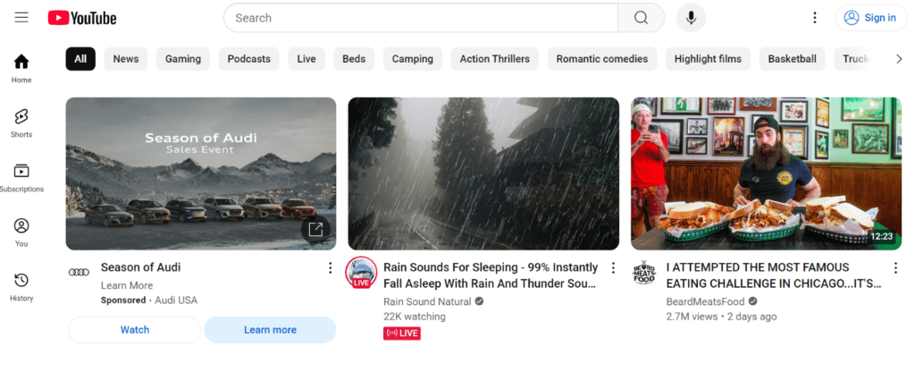
Task: Open more options for Rain Sounds video
Action: [x=613, y=267]
